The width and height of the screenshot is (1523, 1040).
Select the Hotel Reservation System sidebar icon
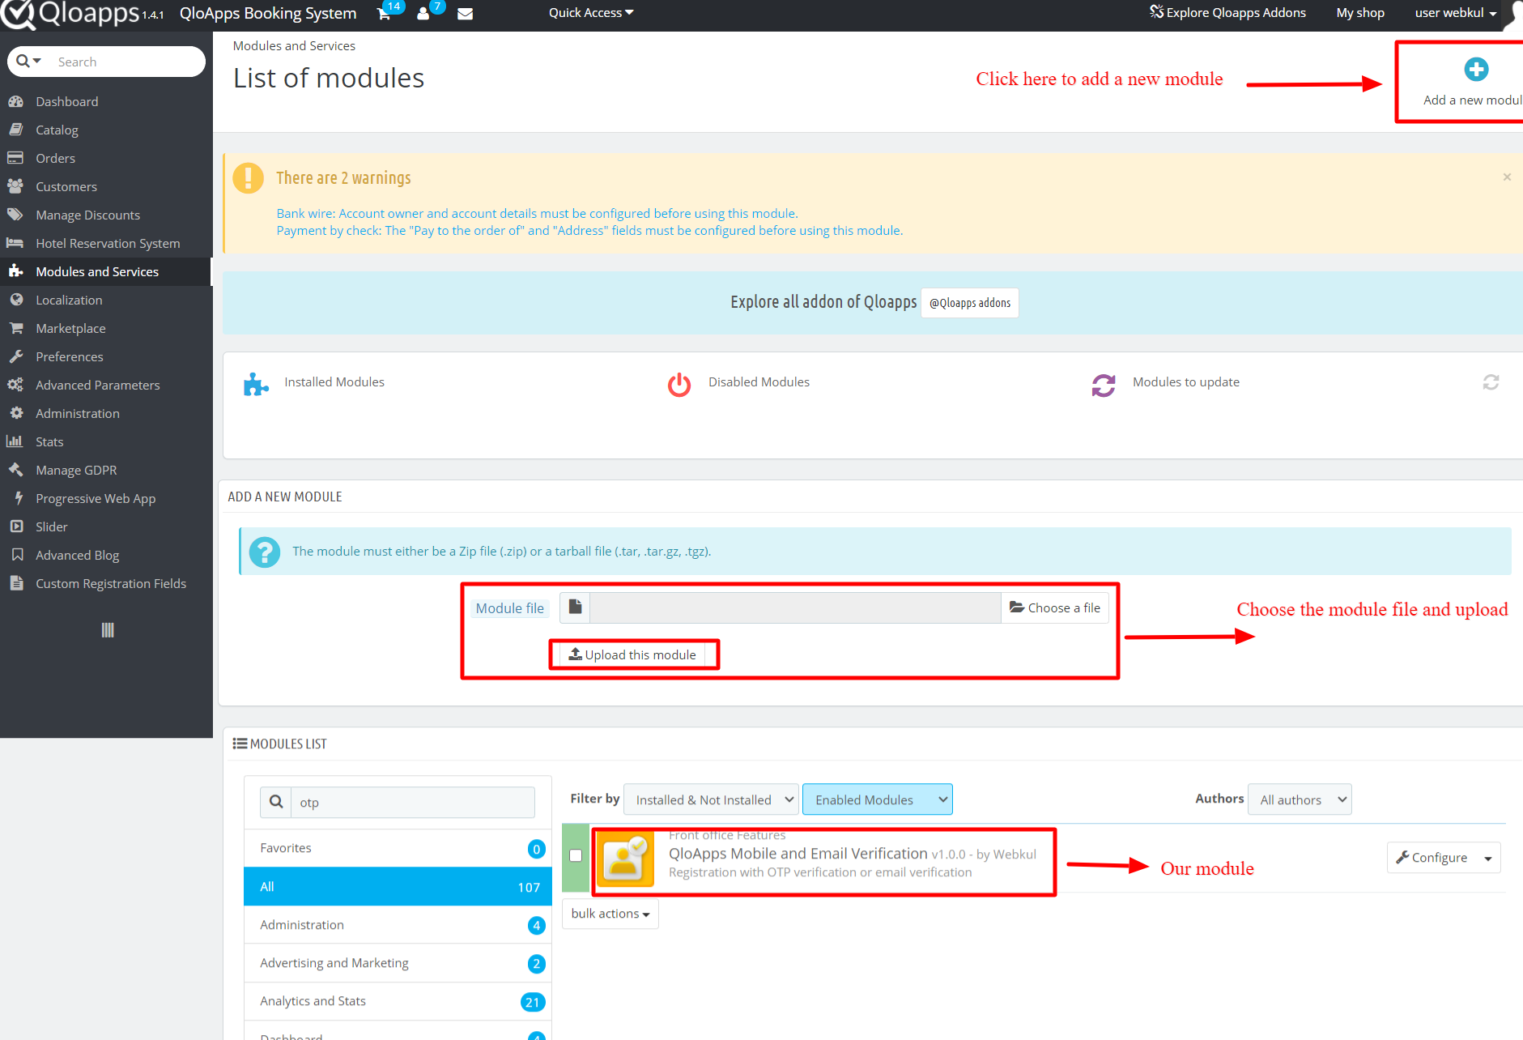pos(16,243)
